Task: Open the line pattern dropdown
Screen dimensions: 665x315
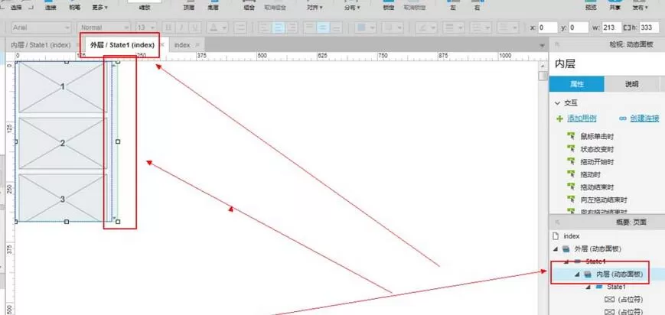Action: coord(481,28)
